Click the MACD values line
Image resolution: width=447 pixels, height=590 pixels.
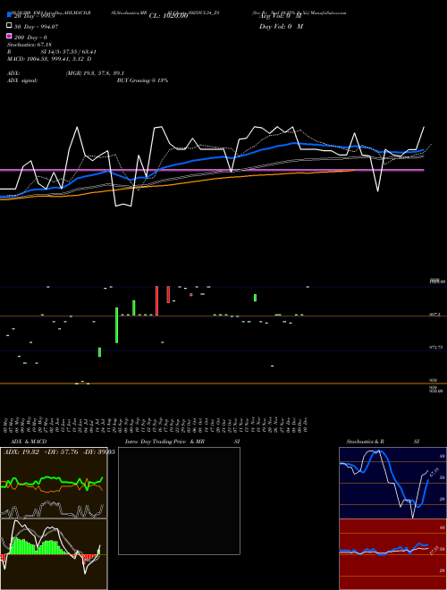(x=49, y=59)
